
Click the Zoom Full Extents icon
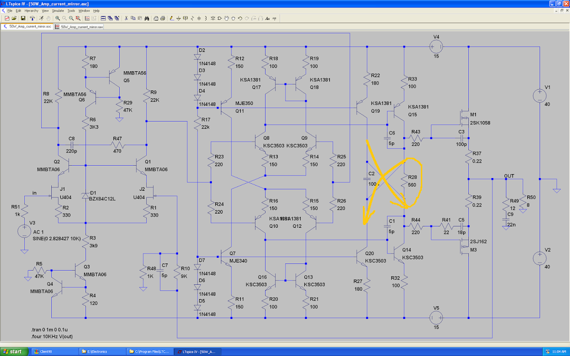78,18
